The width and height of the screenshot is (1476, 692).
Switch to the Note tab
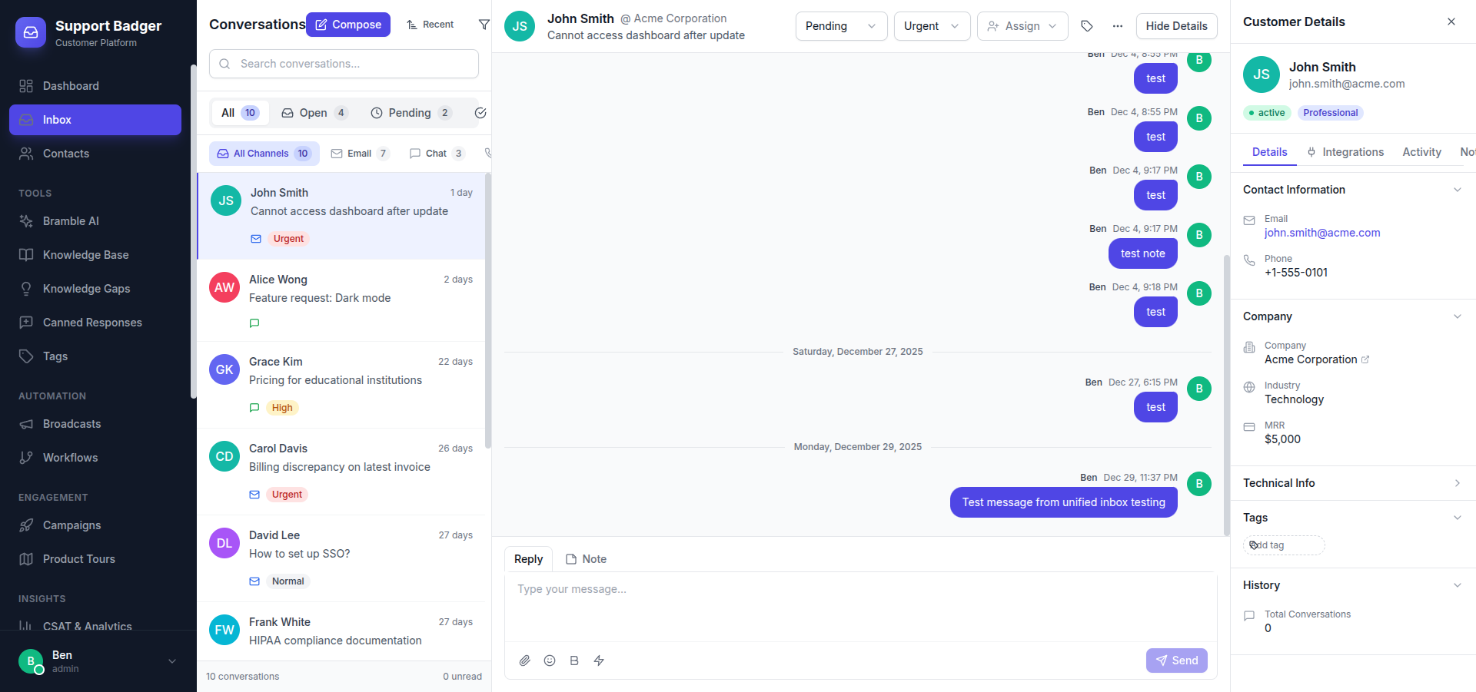(587, 558)
